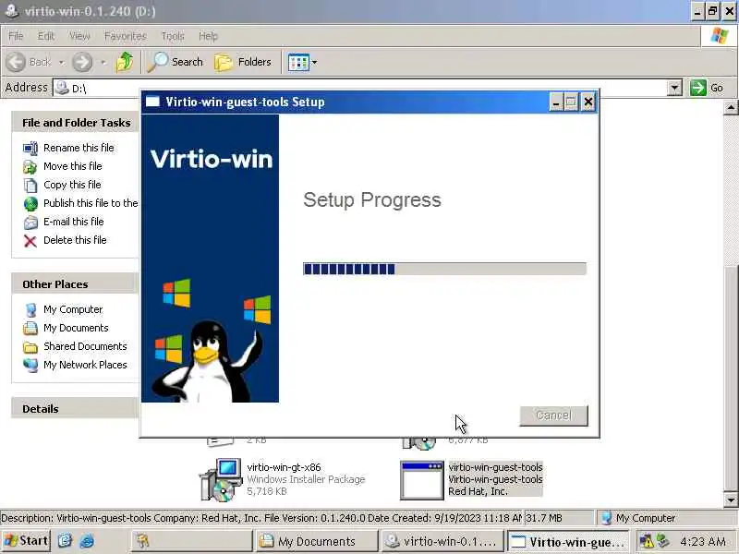Screen dimensions: 739x554
Task: Click taskbar button with keys icon
Action: tap(190, 541)
